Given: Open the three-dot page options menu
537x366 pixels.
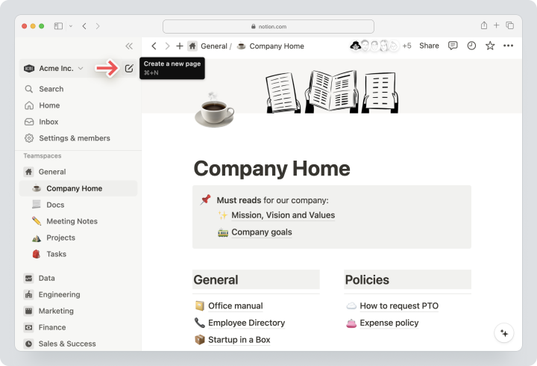Looking at the screenshot, I should coord(508,46).
